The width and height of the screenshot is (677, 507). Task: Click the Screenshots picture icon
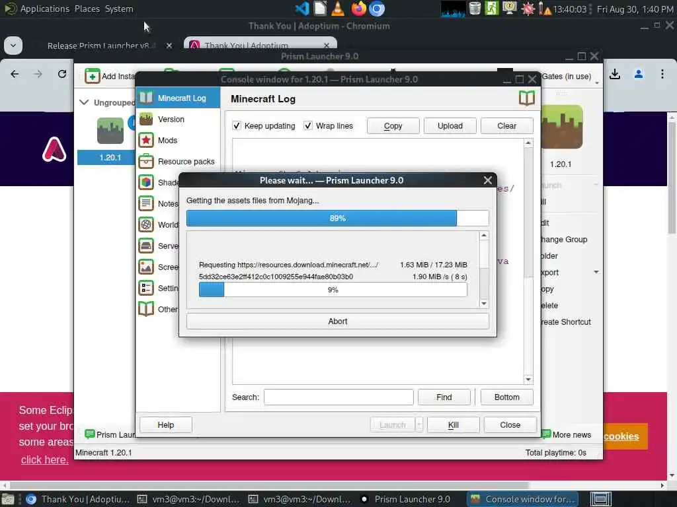click(x=146, y=267)
